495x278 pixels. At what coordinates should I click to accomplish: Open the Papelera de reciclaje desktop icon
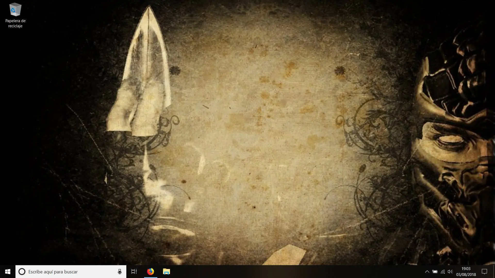[x=15, y=15]
